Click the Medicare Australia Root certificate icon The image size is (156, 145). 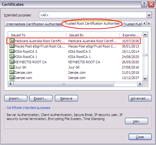[12, 41]
